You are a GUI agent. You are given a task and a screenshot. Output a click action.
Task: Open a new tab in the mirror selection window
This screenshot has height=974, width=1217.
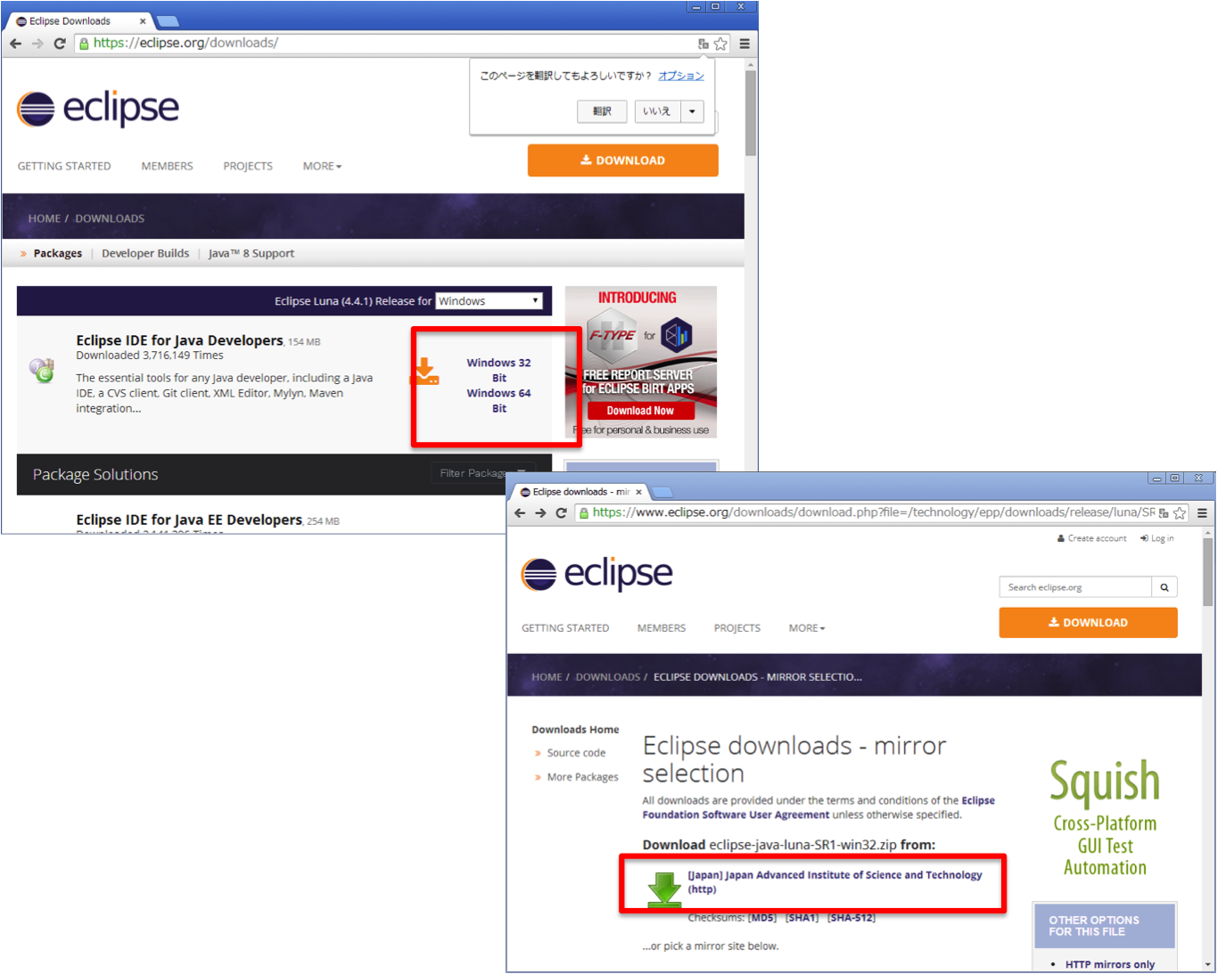click(x=662, y=492)
